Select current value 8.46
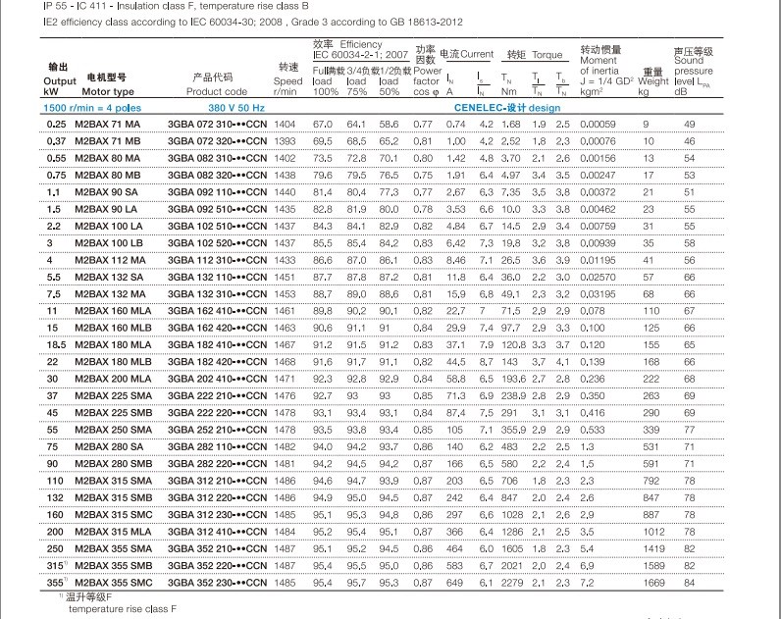This screenshot has height=619, width=781. click(456, 260)
